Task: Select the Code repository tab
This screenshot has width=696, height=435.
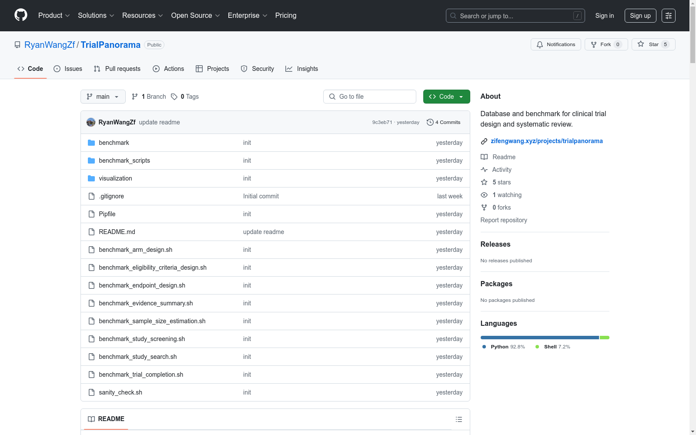Action: [x=30, y=69]
